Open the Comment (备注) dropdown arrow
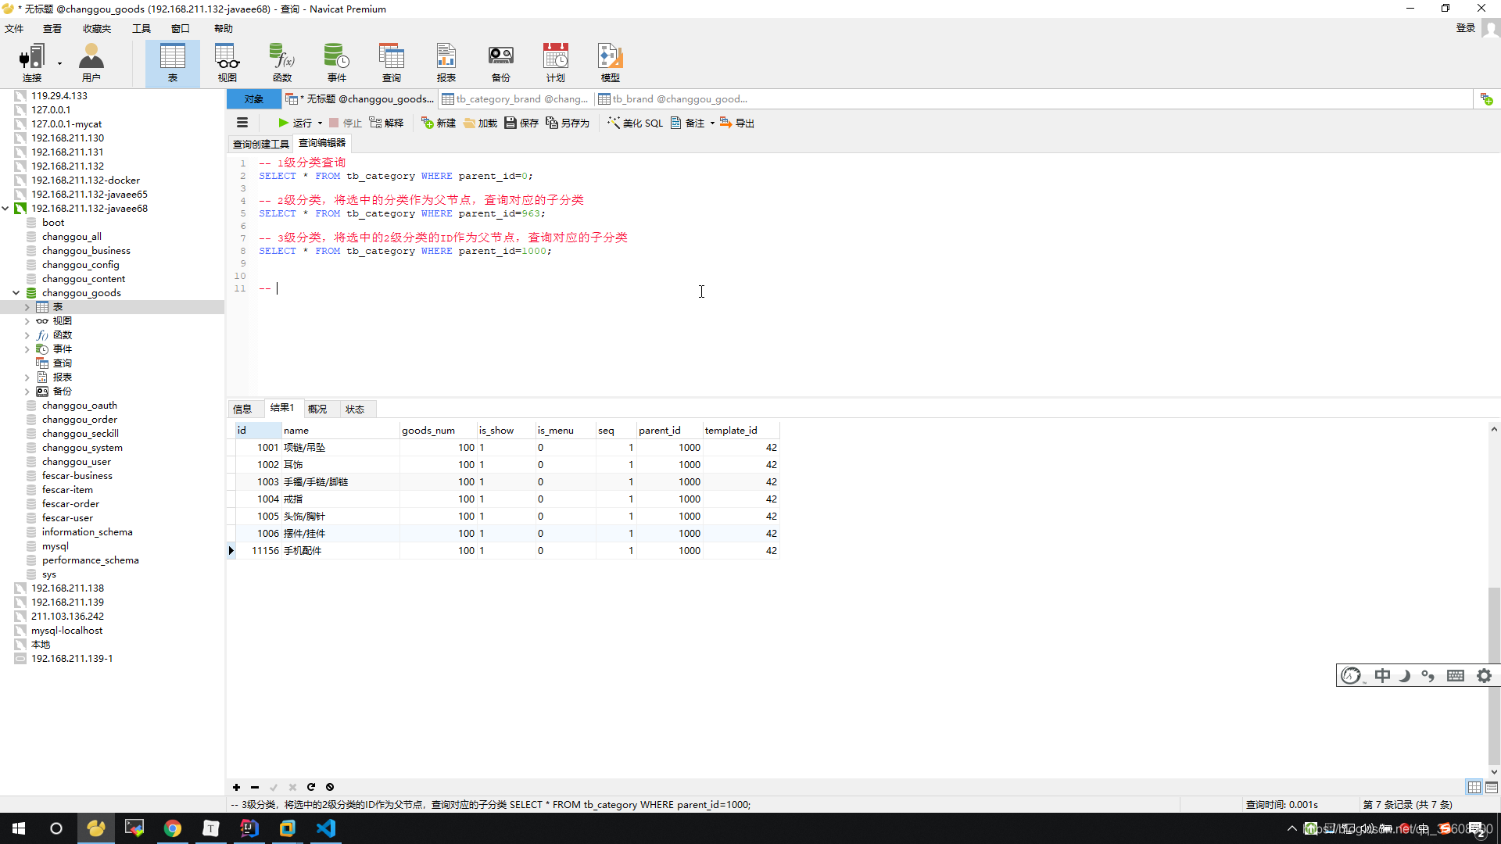Image resolution: width=1501 pixels, height=844 pixels. pyautogui.click(x=712, y=123)
